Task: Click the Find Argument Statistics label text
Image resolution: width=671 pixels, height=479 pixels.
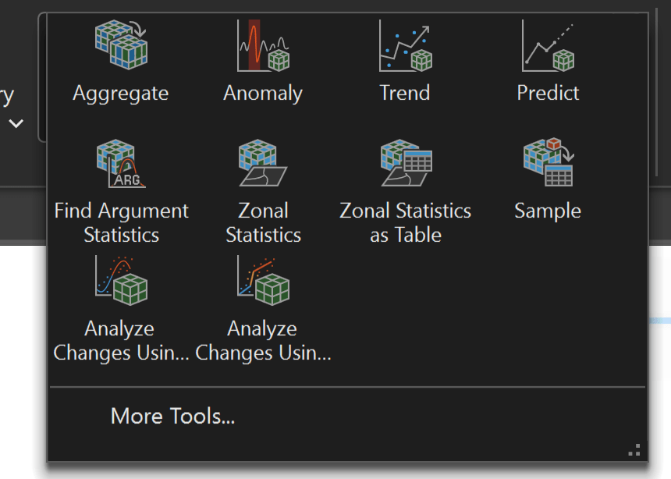Action: 121,223
